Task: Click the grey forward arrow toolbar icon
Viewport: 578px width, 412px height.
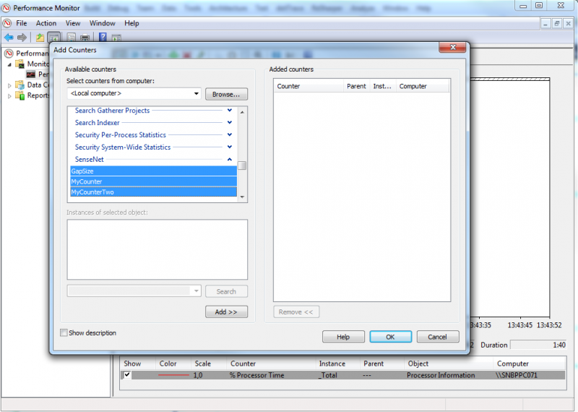Action: [22, 38]
